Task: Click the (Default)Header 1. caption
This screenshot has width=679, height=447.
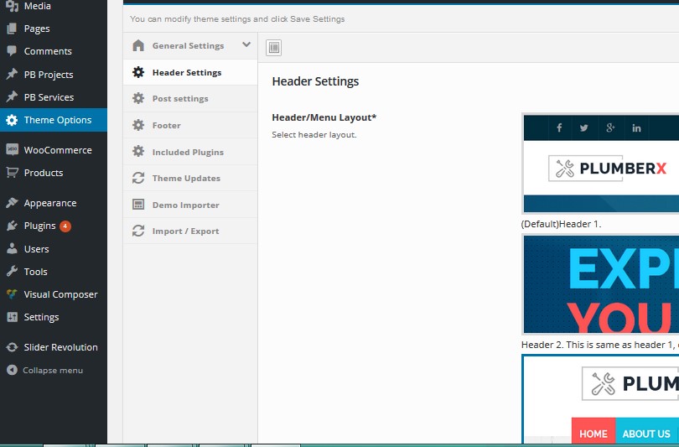Action: pos(561,224)
